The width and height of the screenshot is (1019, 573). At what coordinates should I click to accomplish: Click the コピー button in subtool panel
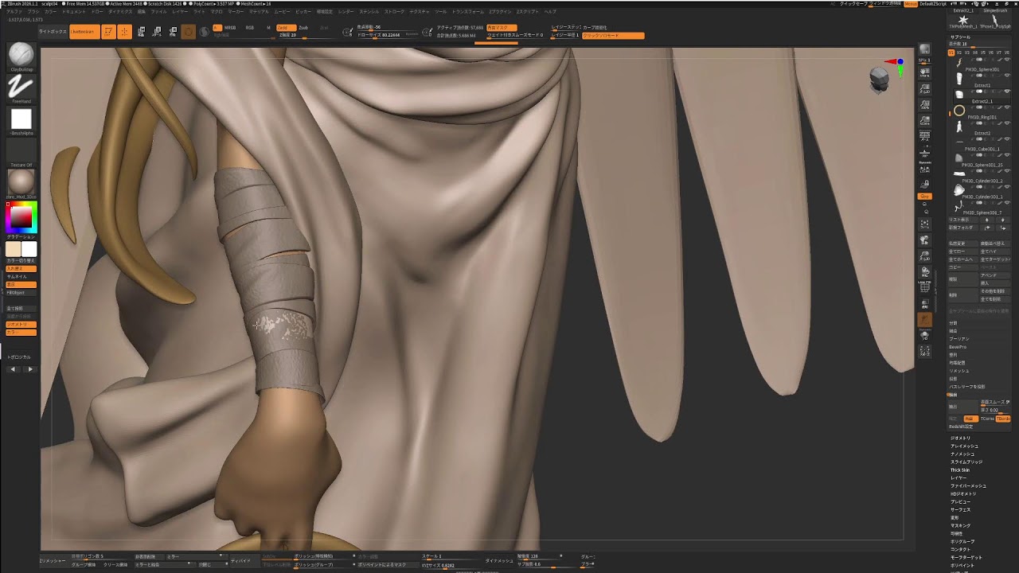[962, 267]
